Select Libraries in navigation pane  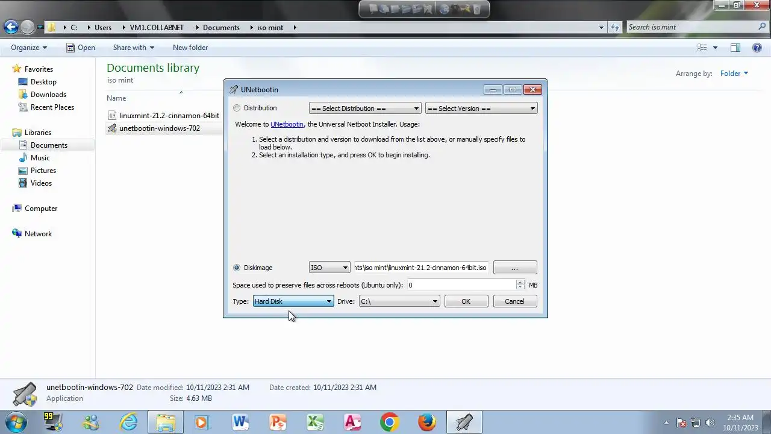(38, 133)
